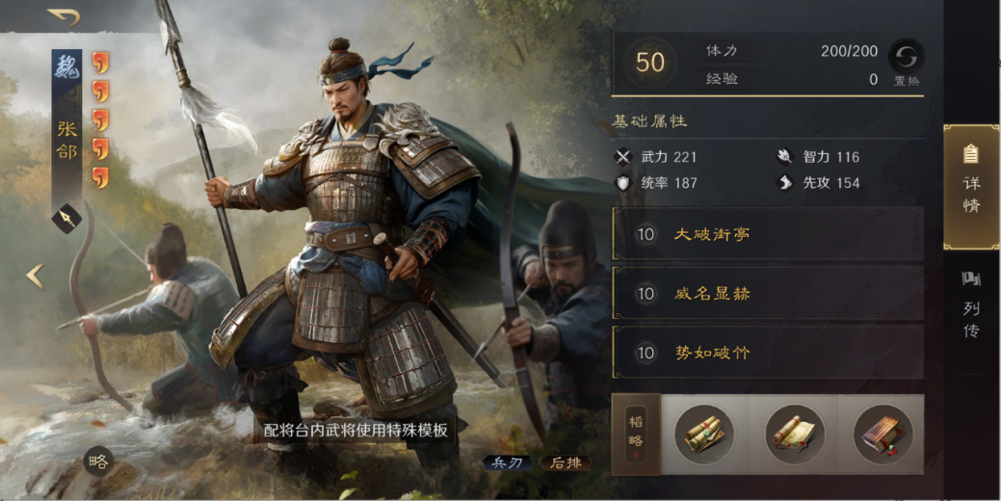Expand the 威名显赫 skill entry
This screenshot has width=1001, height=501.
tap(768, 294)
